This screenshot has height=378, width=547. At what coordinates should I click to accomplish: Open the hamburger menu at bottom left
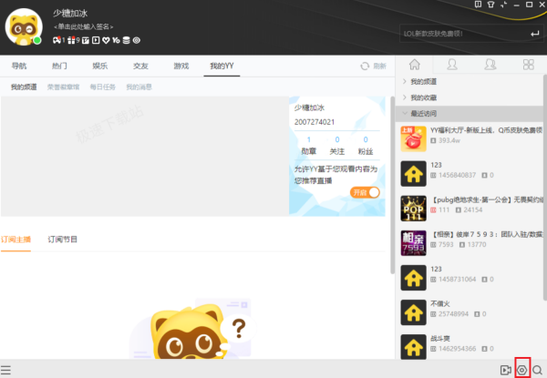[5, 370]
